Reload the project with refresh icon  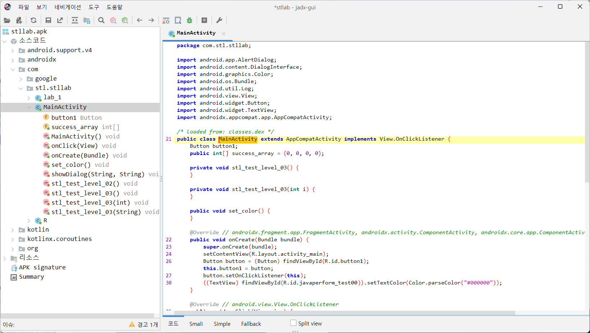33,20
